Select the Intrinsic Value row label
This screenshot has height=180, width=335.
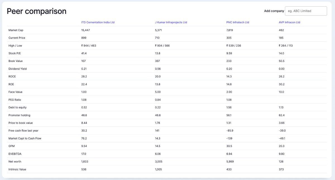pos(17,169)
